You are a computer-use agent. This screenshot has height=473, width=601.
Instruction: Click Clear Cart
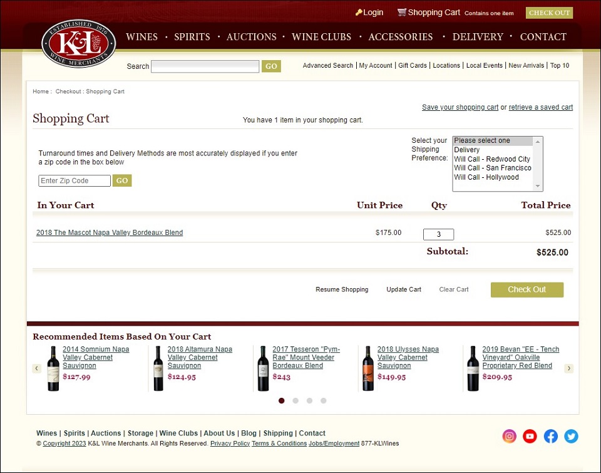tap(454, 289)
